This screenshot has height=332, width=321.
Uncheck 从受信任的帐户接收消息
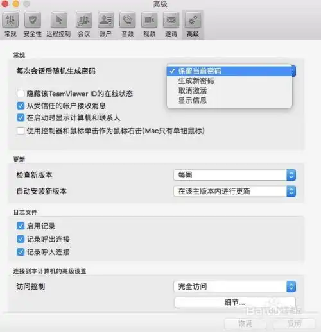tap(21, 106)
